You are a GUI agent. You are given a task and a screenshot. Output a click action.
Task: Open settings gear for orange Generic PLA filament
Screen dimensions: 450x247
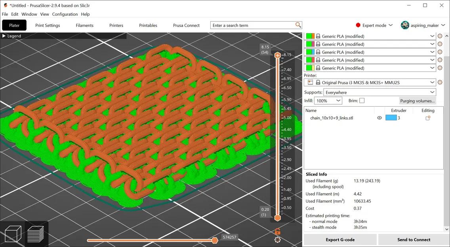[440, 36]
